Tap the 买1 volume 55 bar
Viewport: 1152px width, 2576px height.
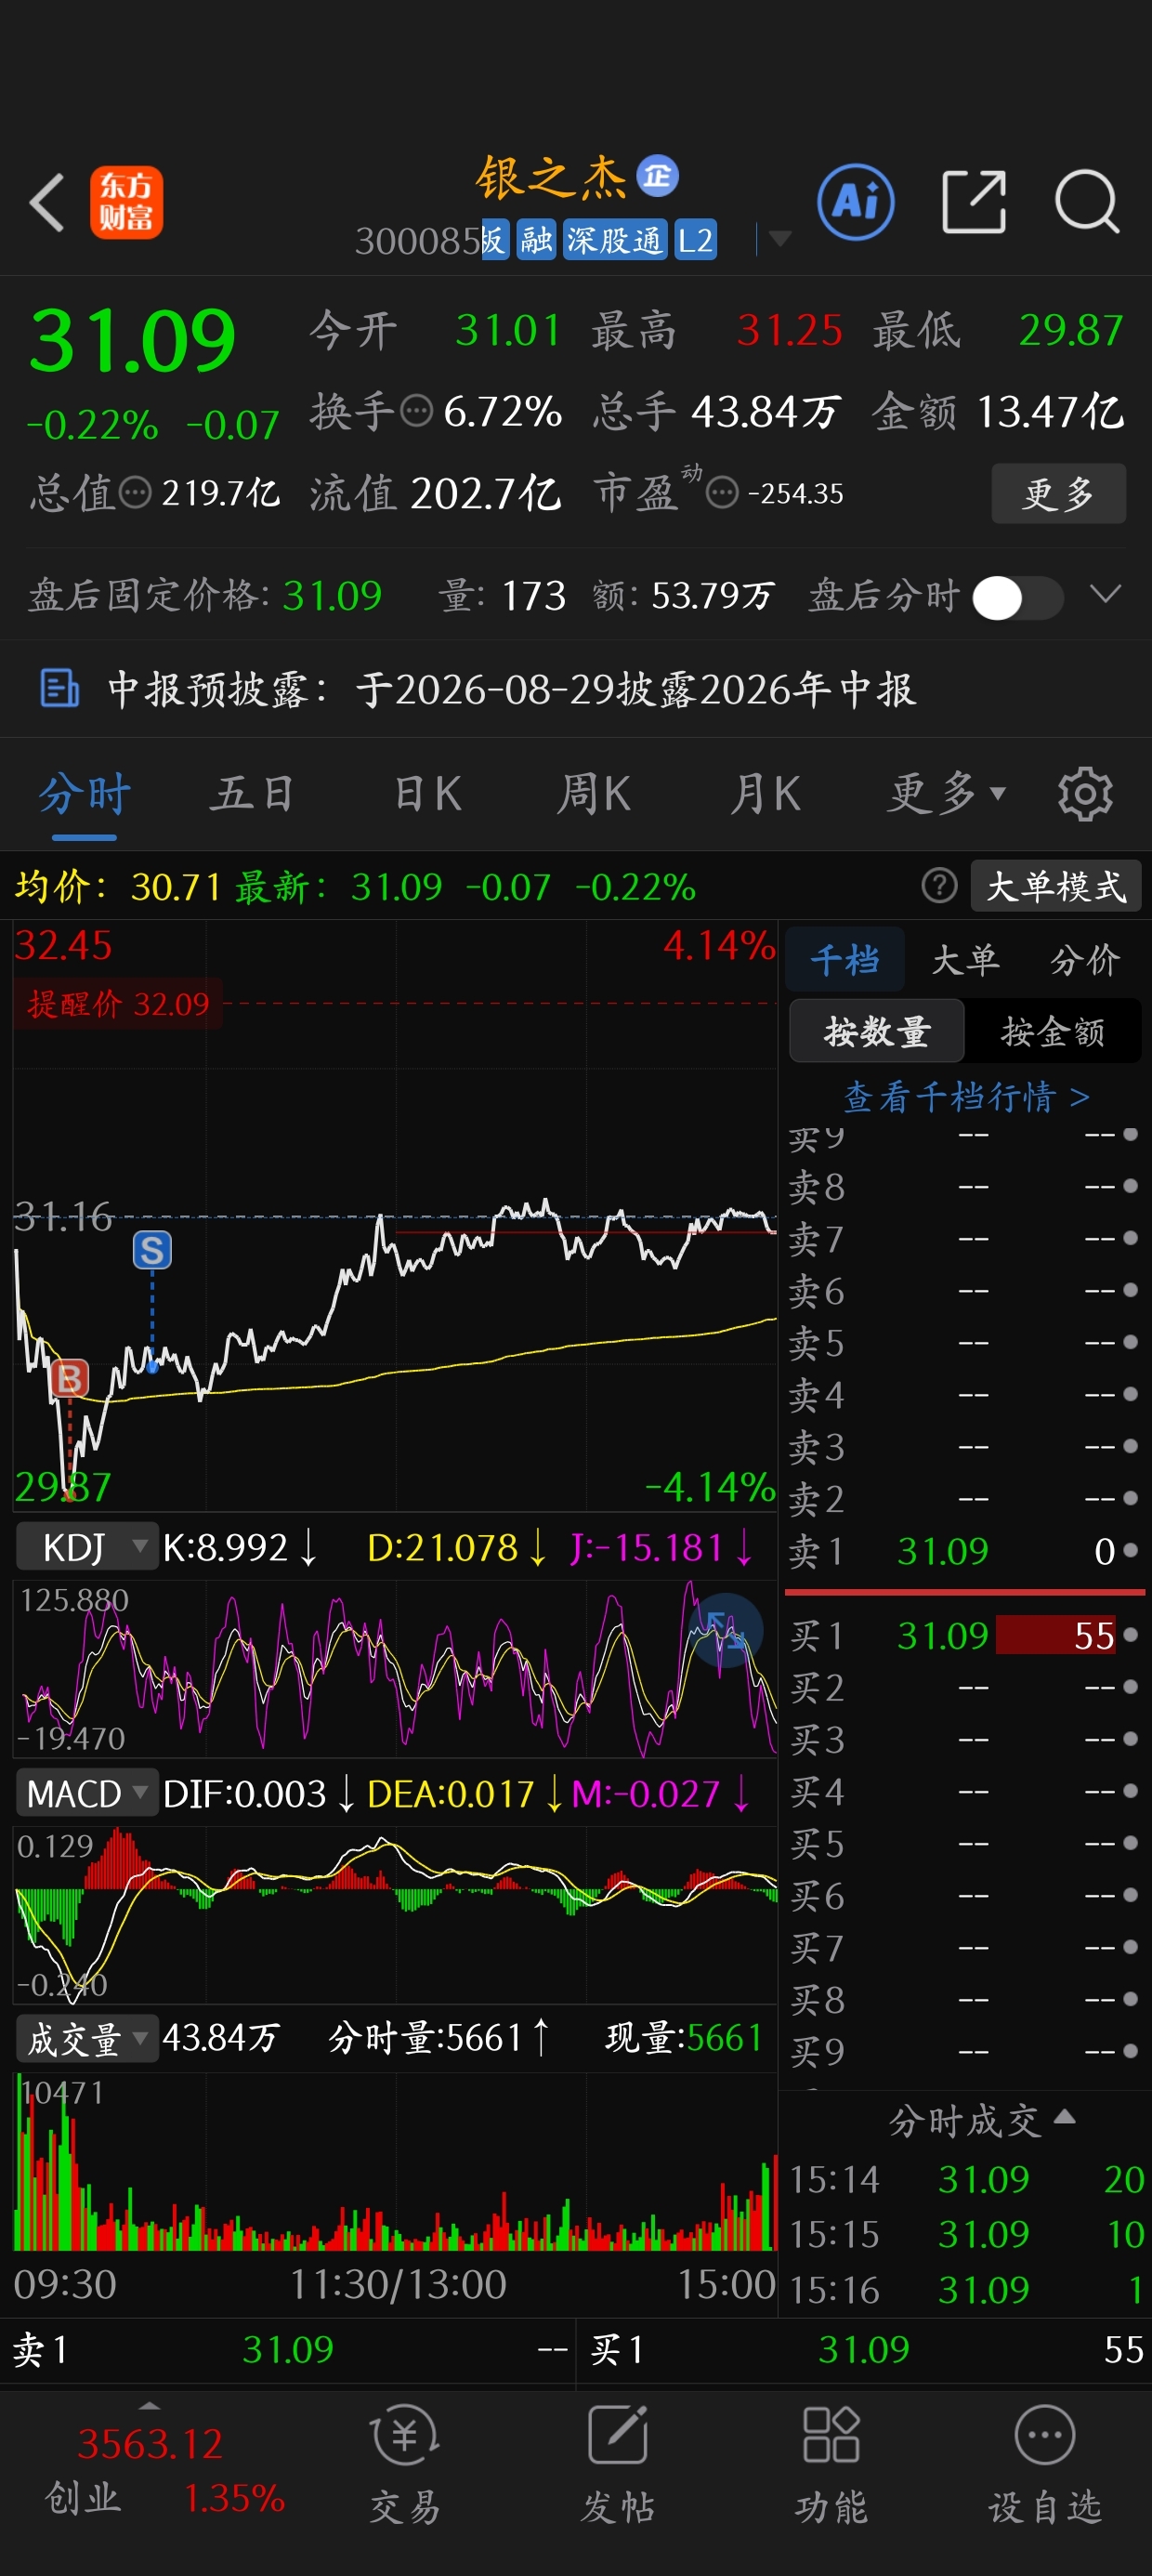coord(1056,1635)
